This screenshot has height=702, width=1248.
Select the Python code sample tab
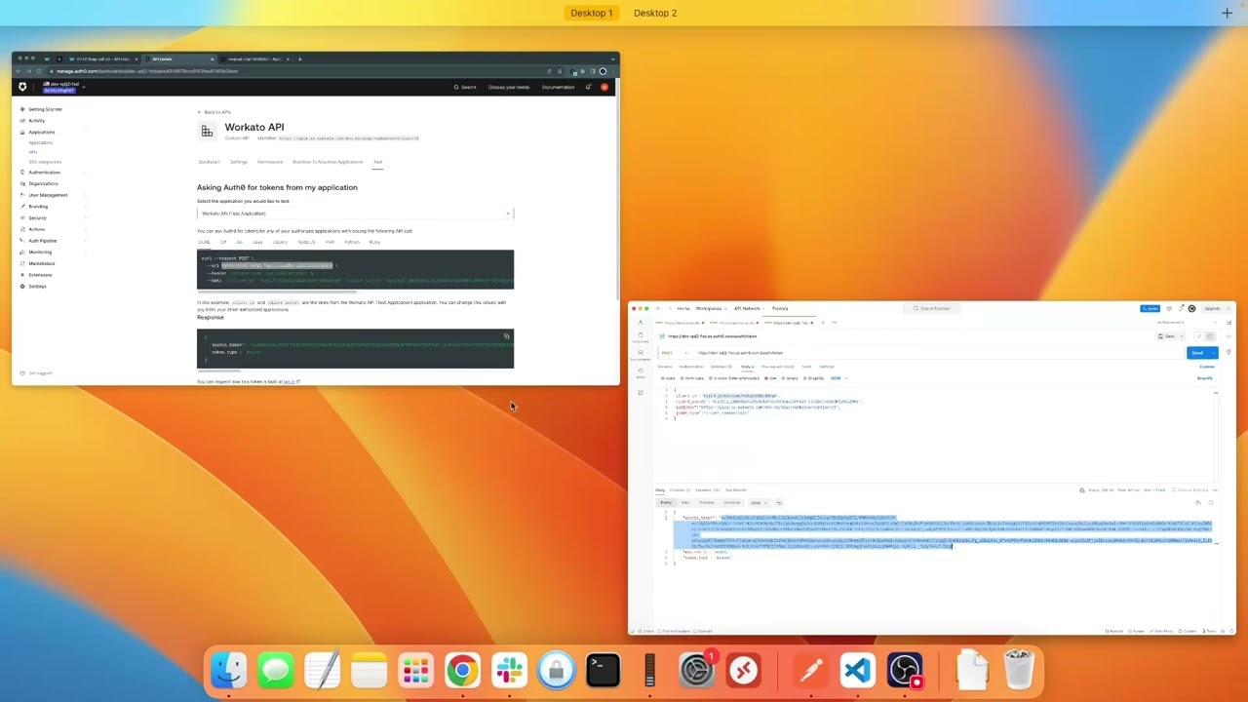tap(352, 242)
